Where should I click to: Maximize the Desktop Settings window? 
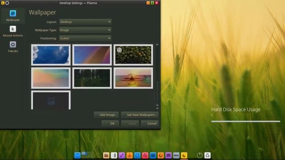[x=152, y=3]
